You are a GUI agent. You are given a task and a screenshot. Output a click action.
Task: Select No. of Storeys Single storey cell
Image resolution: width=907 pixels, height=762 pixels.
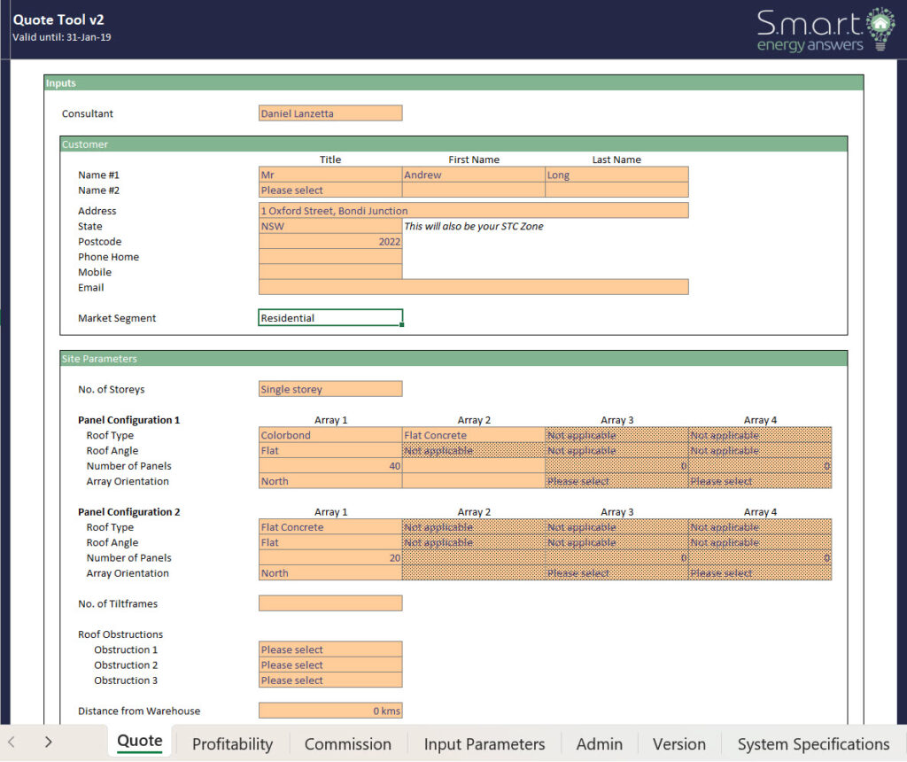pyautogui.click(x=330, y=389)
